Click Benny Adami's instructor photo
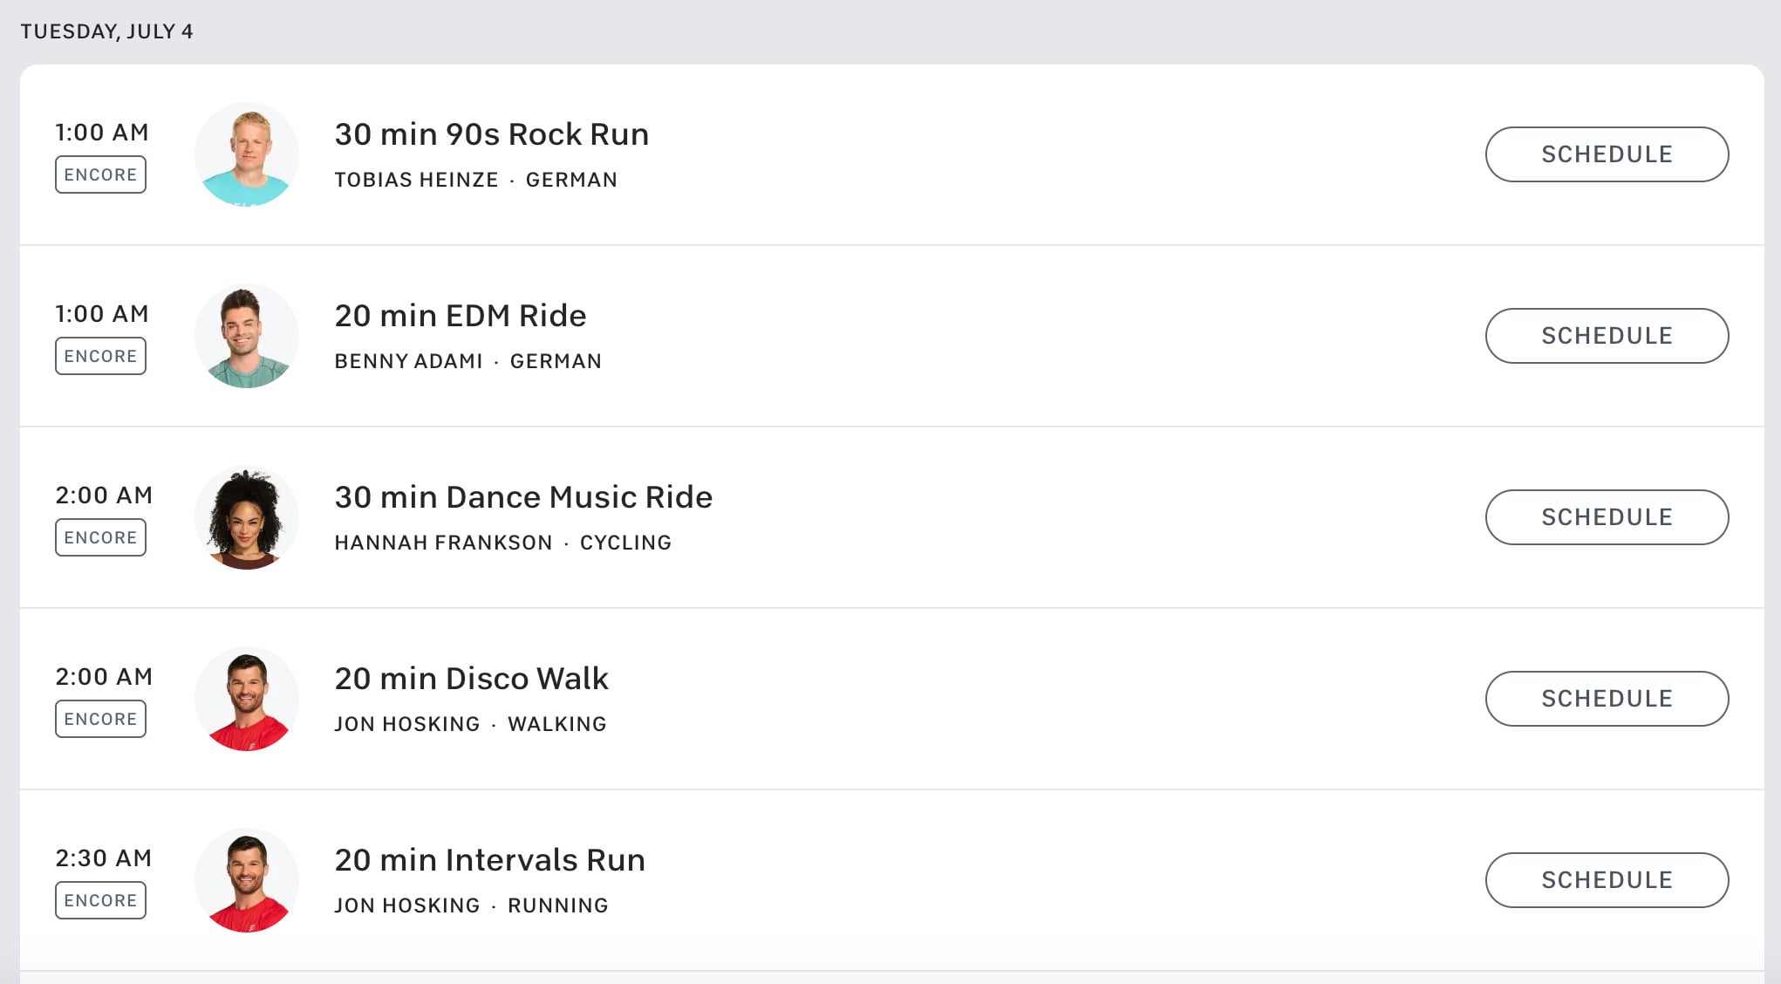The width and height of the screenshot is (1781, 984). (247, 336)
